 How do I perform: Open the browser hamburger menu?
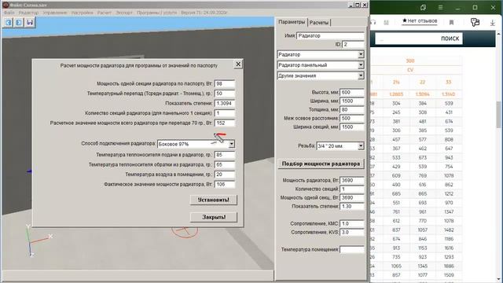tap(440, 7)
